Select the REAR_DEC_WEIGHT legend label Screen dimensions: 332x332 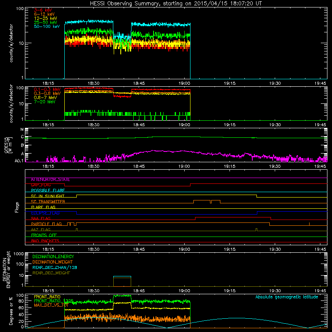(51, 273)
